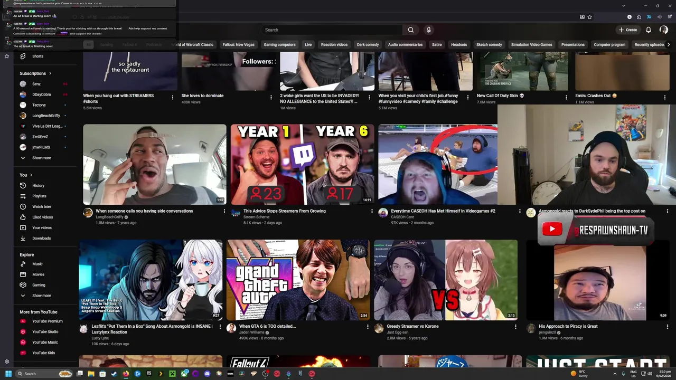Open more options for Emiru Crashes Out short
The width and height of the screenshot is (676, 380).
pyautogui.click(x=664, y=97)
